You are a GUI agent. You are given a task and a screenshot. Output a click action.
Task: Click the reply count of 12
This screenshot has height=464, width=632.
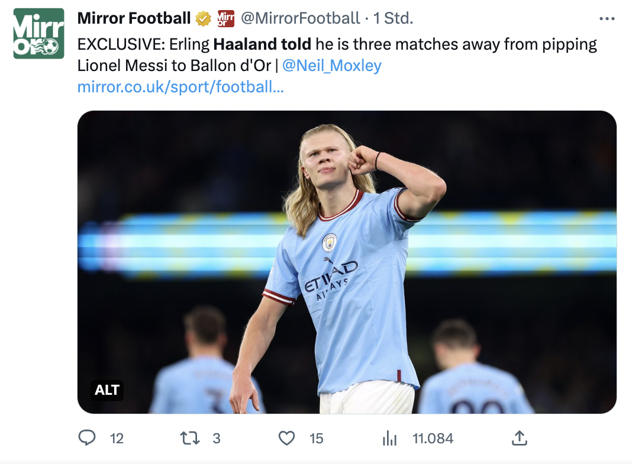pos(117,439)
